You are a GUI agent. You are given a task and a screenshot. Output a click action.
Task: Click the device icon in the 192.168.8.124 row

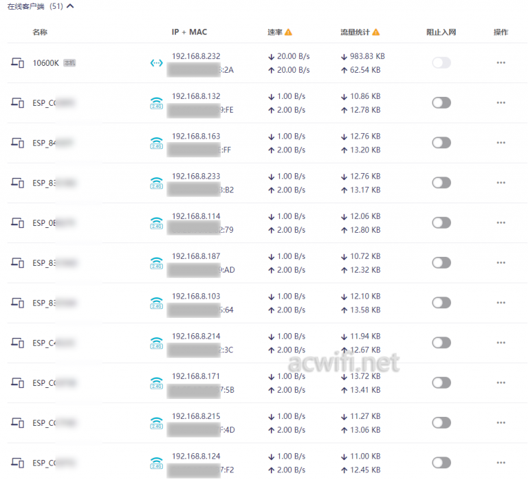17,463
